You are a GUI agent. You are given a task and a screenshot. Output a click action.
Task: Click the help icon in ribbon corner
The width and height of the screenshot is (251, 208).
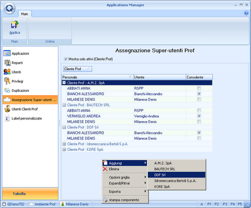click(x=246, y=13)
